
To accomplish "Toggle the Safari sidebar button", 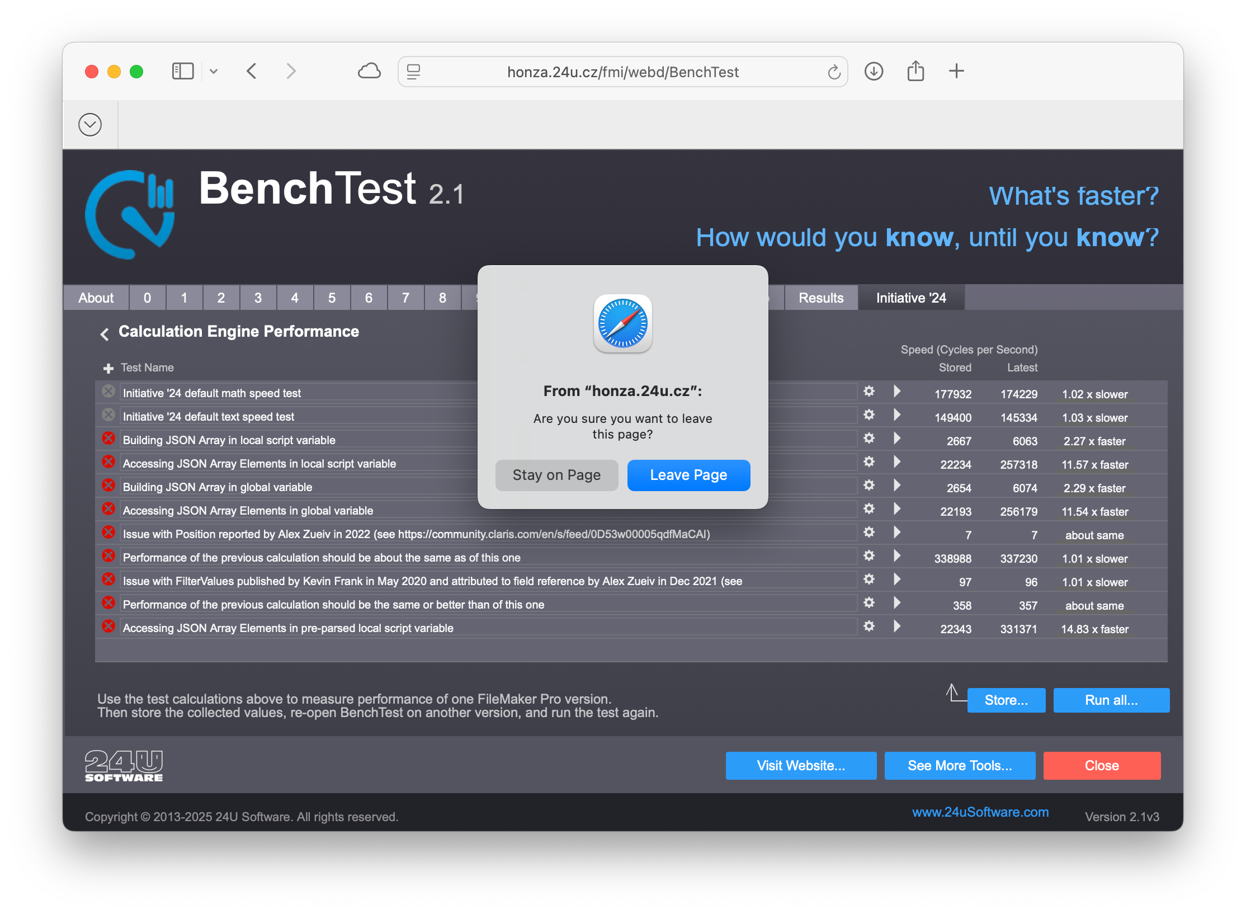I will (x=182, y=71).
